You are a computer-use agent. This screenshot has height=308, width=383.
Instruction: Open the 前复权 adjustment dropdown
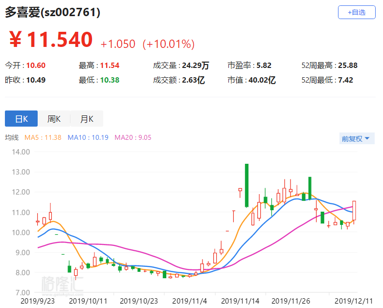357,139
